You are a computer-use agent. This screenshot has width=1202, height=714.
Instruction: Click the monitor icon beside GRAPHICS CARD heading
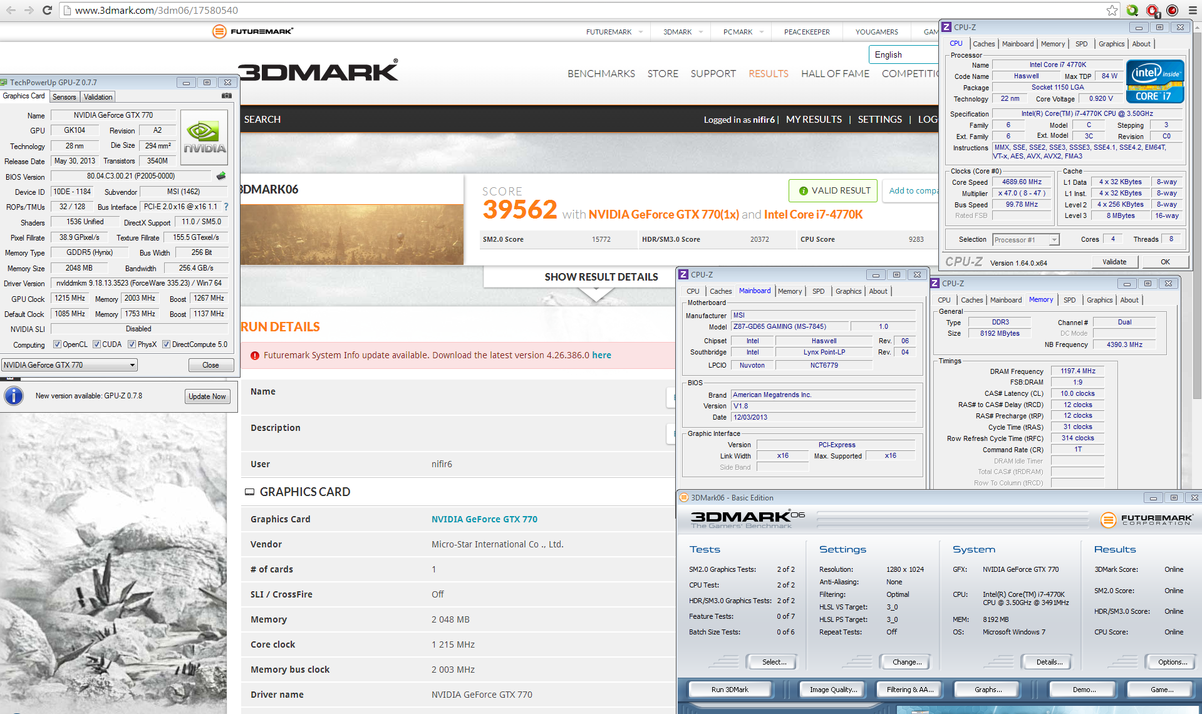coord(249,492)
